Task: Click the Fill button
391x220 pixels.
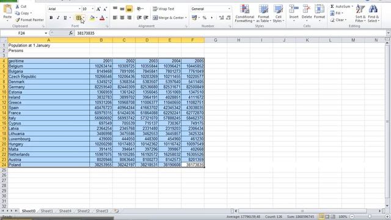Action: coord(335,13)
